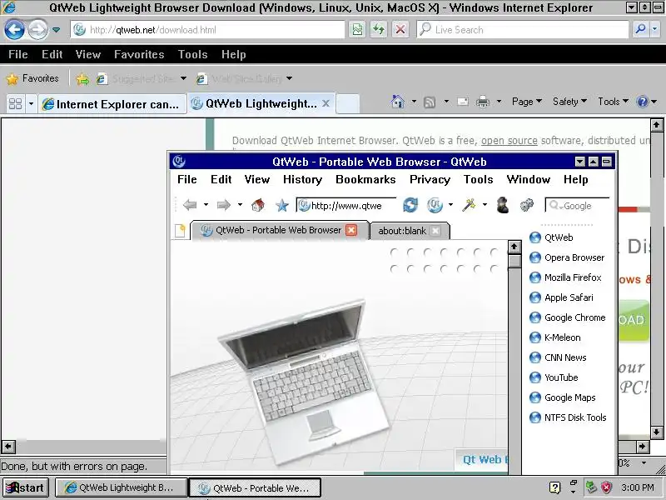
Task: Expand IE tab list dropdown
Action: (31, 103)
